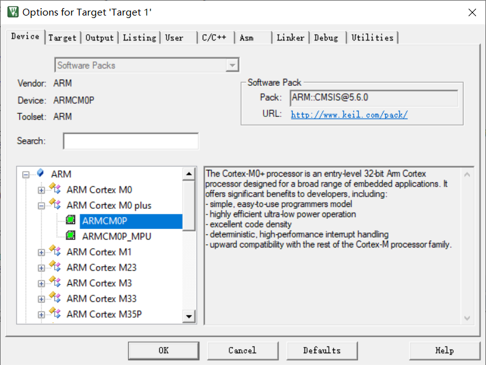The width and height of the screenshot is (486, 365).
Task: Open the keil.com/pack URL link
Action: tap(349, 115)
